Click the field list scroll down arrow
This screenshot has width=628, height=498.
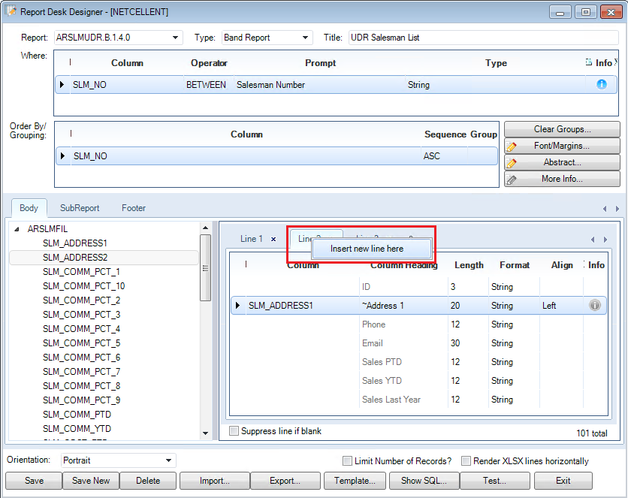(x=206, y=433)
